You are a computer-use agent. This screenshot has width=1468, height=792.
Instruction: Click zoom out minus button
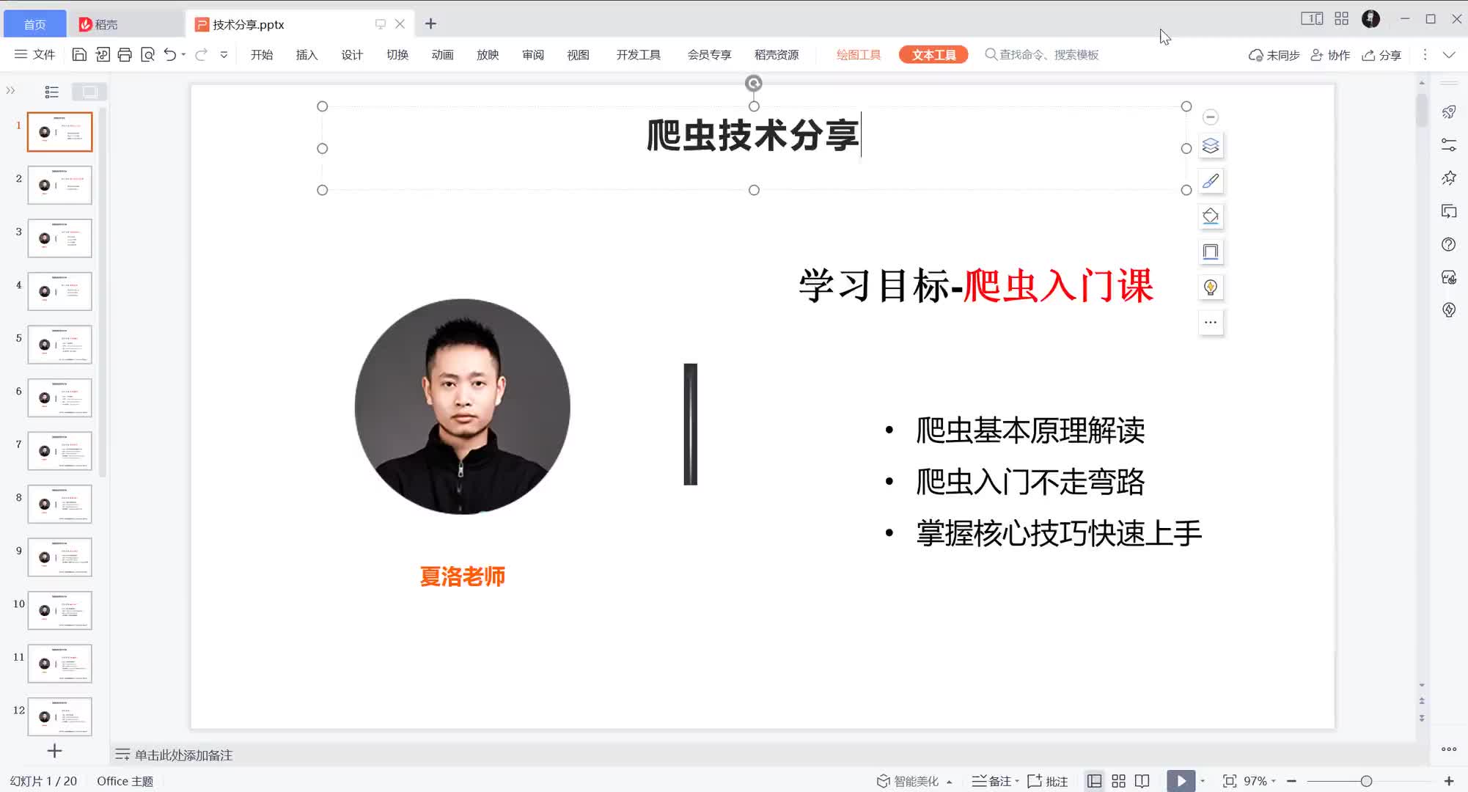1291,781
